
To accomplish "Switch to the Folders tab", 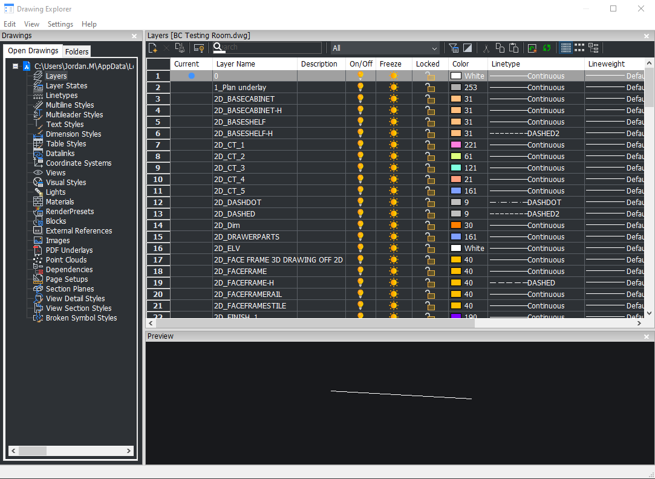I will point(77,51).
